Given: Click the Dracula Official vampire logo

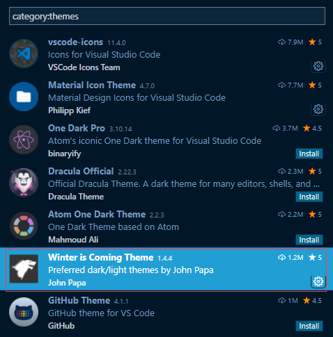Looking at the screenshot, I should pos(24,183).
